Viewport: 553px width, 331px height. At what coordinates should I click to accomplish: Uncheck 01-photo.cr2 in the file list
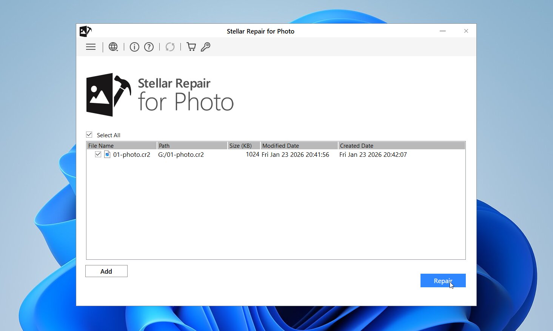(98, 154)
